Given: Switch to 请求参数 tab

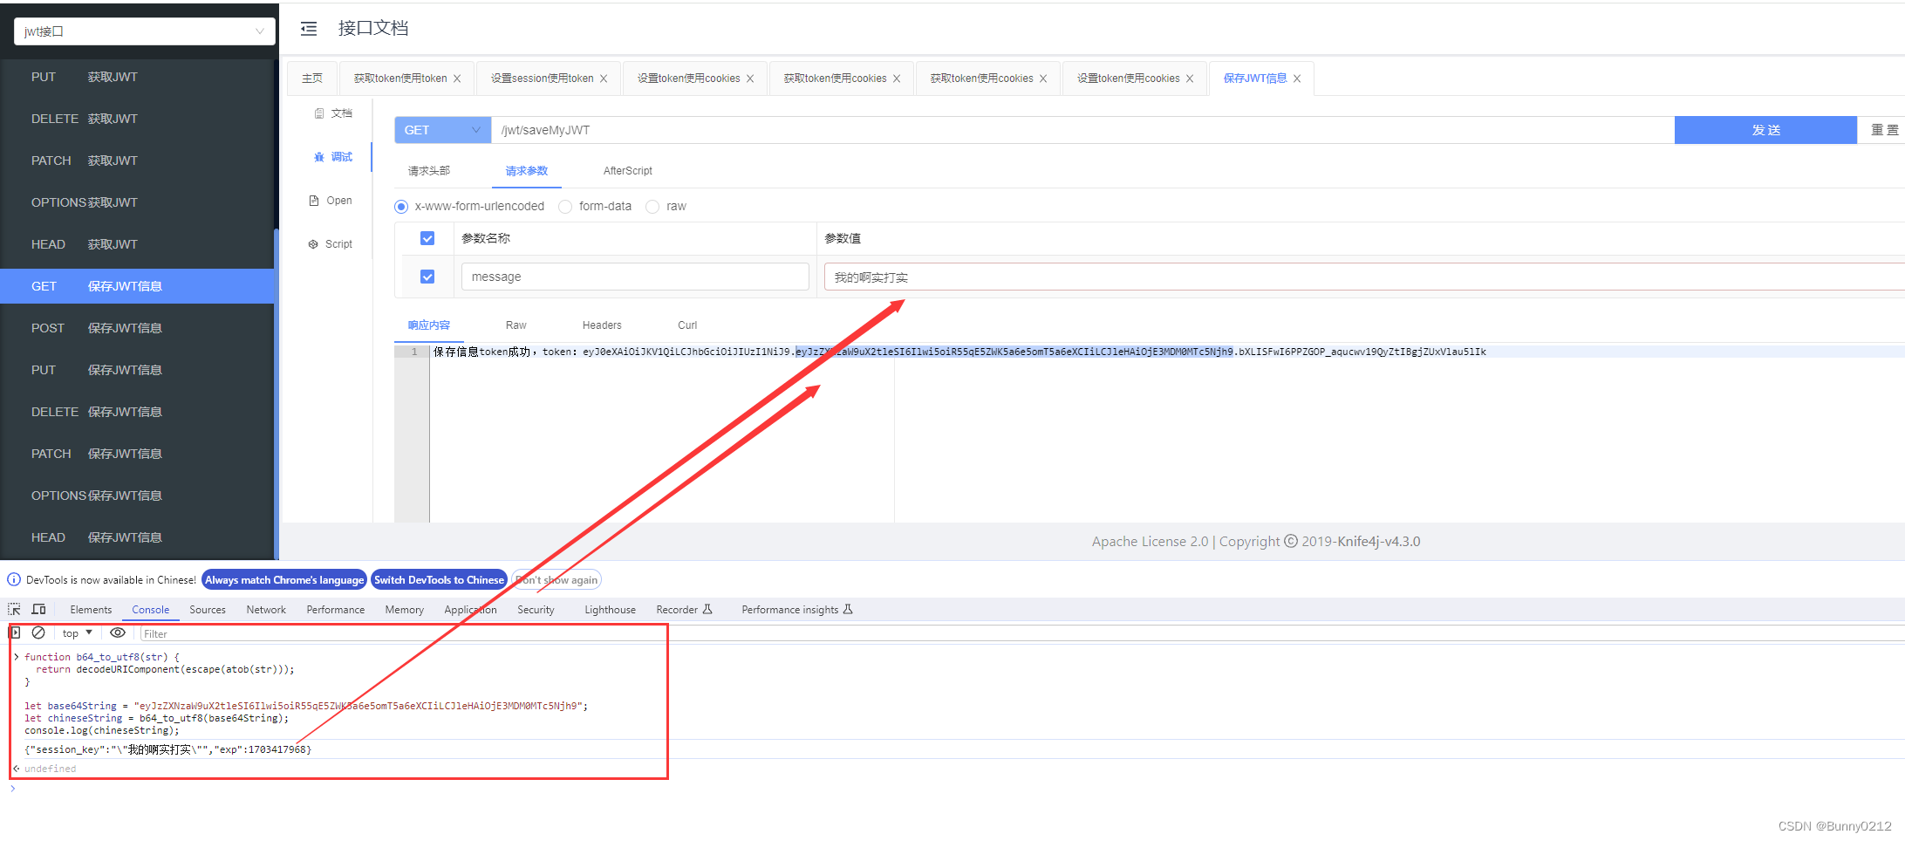Looking at the screenshot, I should (527, 171).
